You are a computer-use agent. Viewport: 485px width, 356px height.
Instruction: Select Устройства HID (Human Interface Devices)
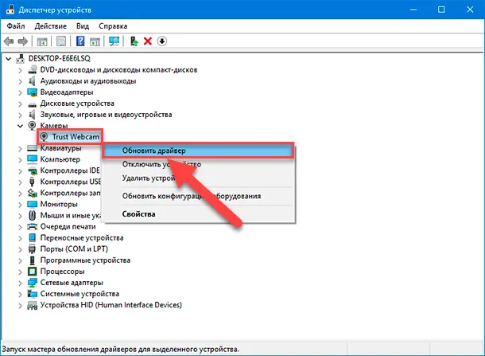111,305
